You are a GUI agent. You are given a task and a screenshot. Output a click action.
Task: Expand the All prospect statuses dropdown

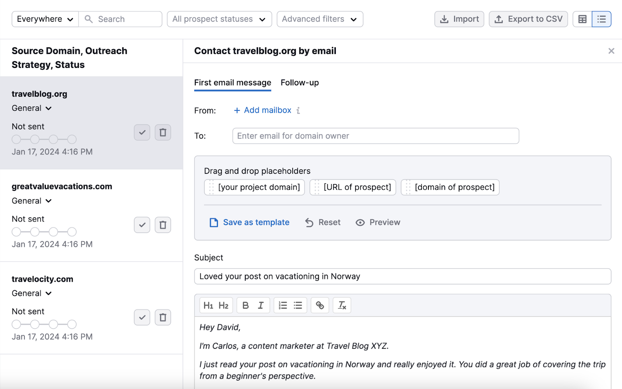coord(219,19)
